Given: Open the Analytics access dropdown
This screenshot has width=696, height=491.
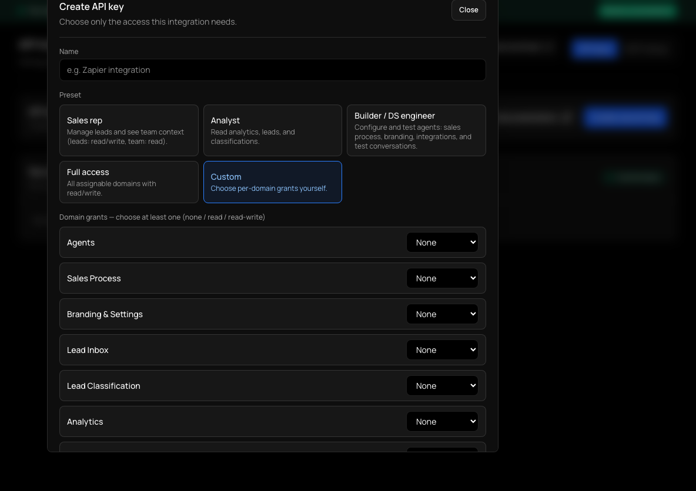Looking at the screenshot, I should (x=442, y=422).
